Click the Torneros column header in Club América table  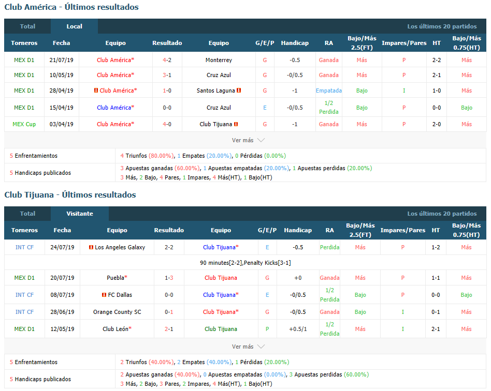(24, 43)
